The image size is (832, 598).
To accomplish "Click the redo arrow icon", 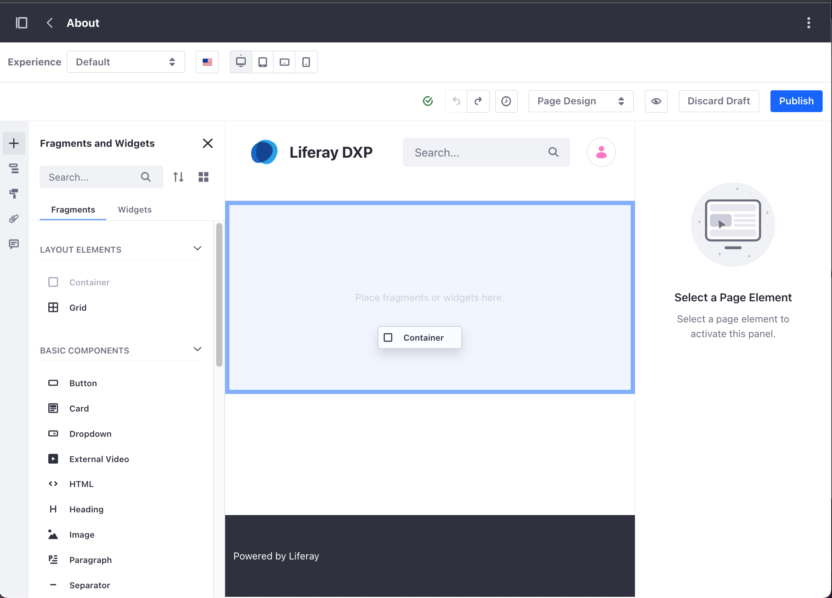I will [478, 101].
